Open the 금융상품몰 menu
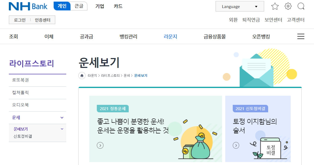Image resolution: width=314 pixels, height=165 pixels. pos(215,37)
